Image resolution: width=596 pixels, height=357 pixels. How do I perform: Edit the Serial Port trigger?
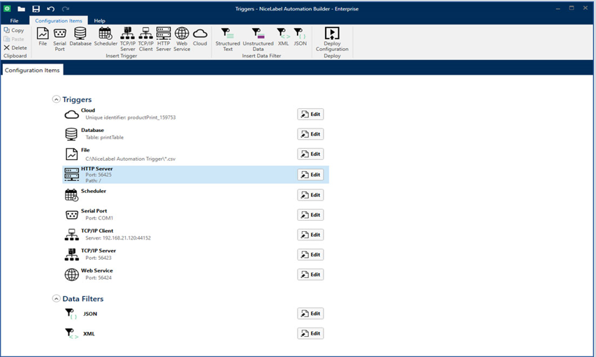[310, 214]
